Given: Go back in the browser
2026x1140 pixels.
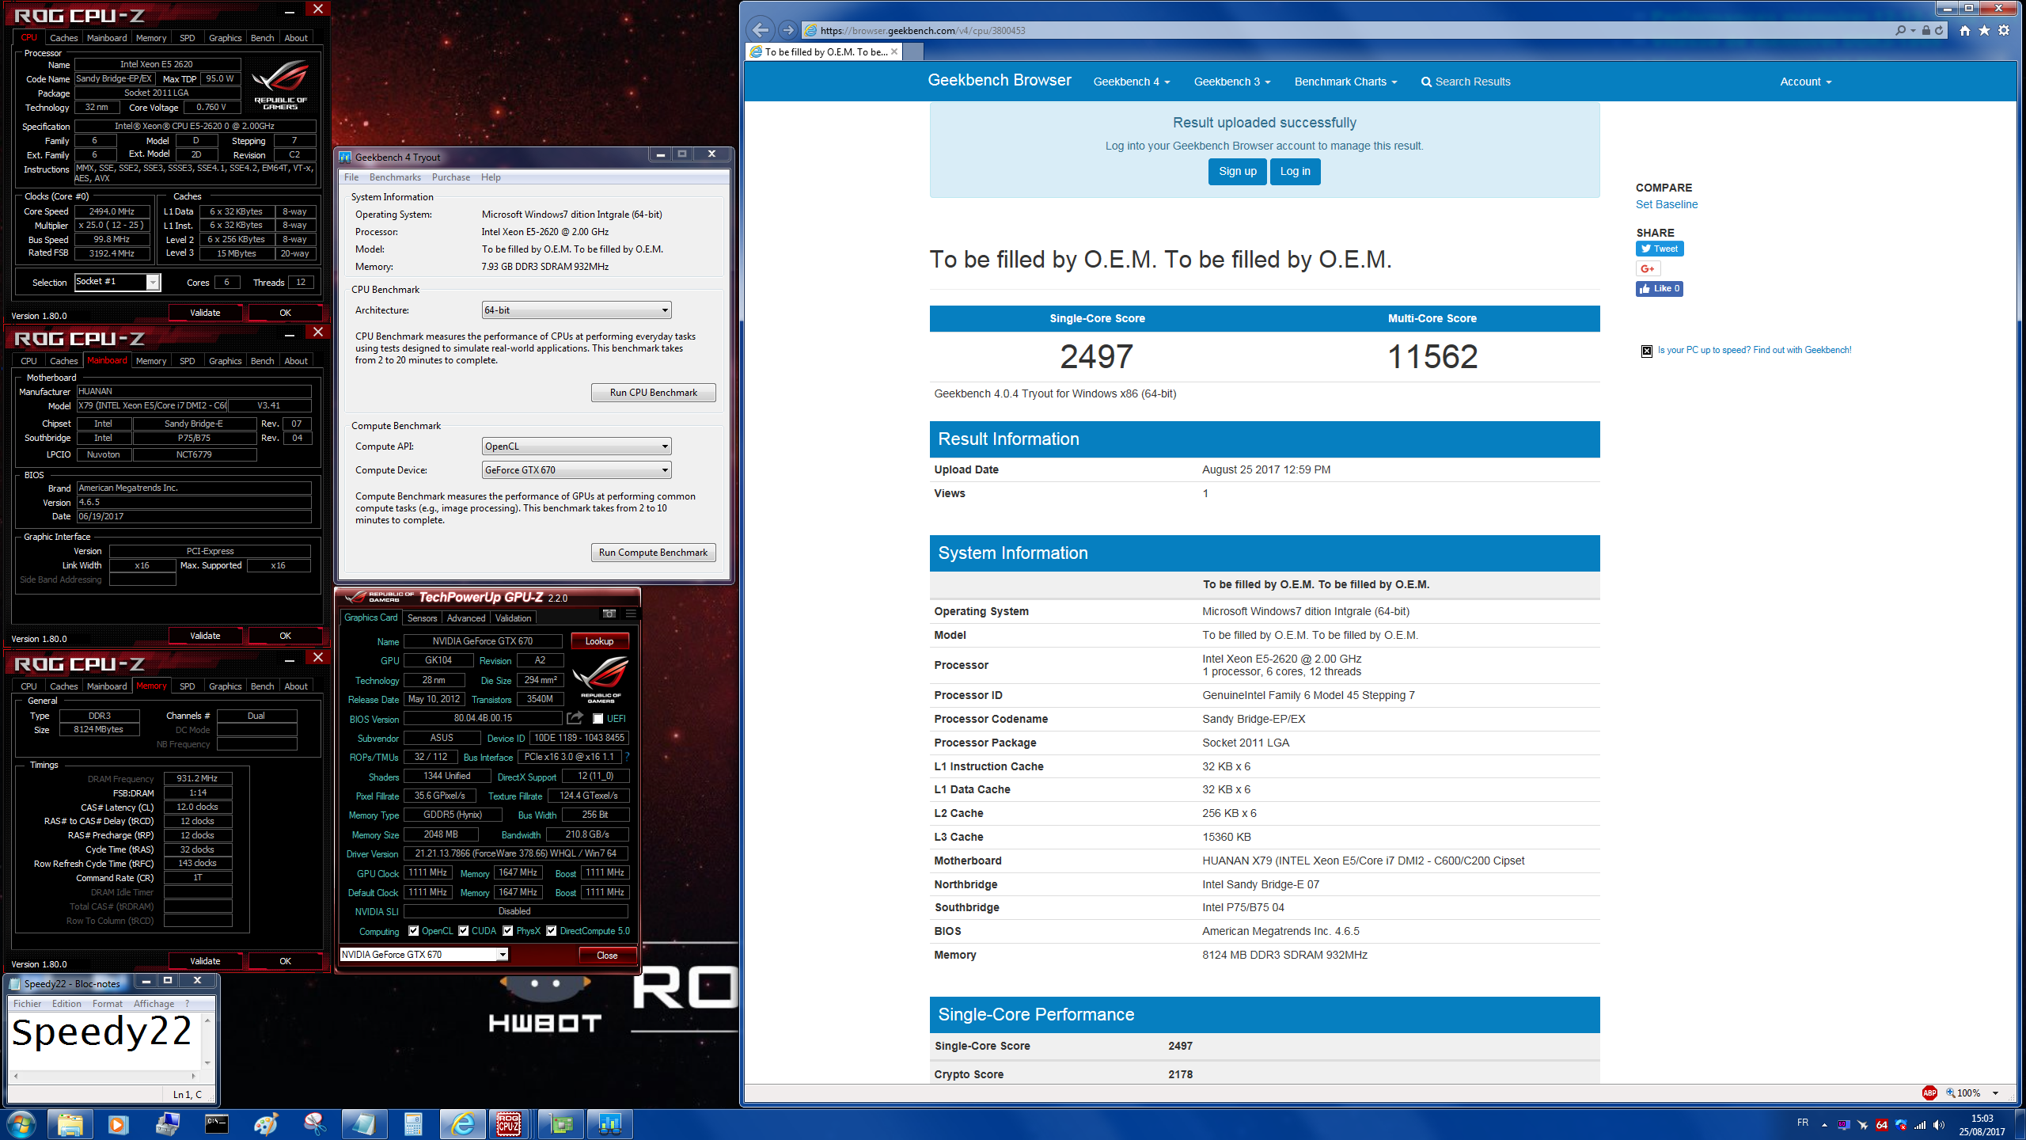Looking at the screenshot, I should tap(761, 30).
